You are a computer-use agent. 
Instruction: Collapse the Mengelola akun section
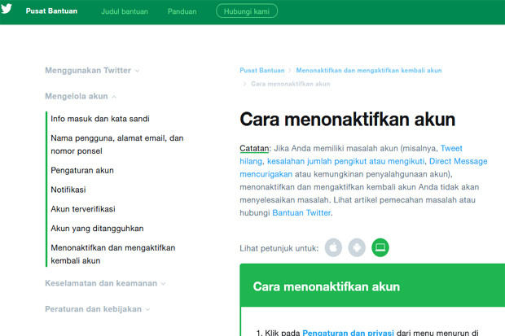(81, 96)
